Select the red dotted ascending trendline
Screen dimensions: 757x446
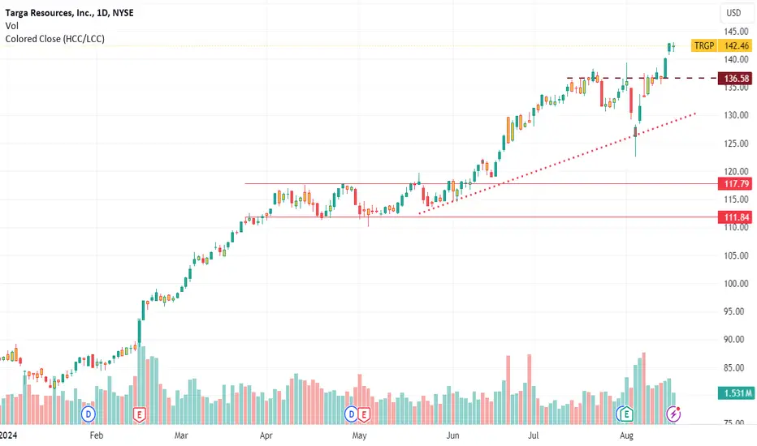point(557,163)
